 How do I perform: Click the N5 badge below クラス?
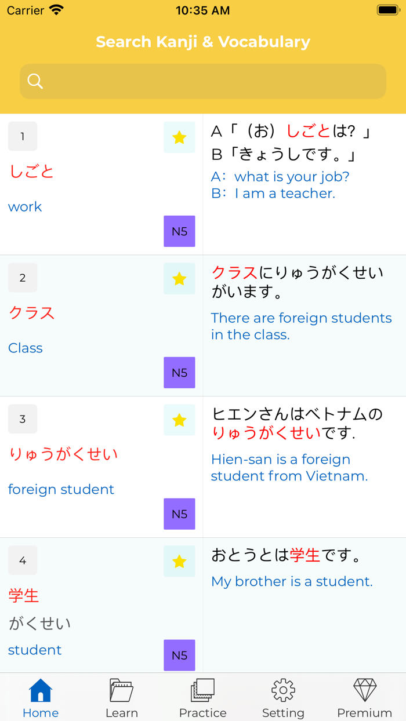179,373
